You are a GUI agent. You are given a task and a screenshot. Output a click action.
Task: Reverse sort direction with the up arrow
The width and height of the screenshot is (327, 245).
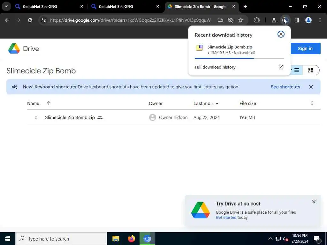click(49, 103)
